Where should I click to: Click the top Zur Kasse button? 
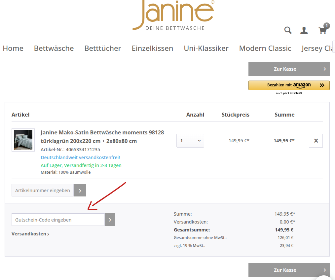289,69
